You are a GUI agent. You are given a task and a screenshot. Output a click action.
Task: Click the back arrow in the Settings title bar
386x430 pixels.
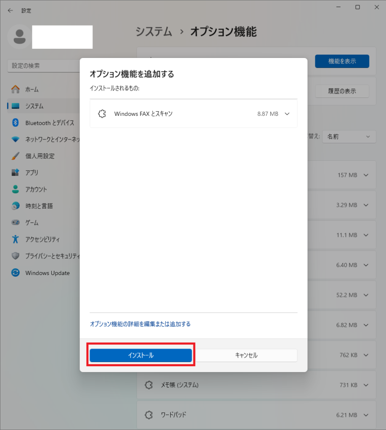pyautogui.click(x=11, y=10)
